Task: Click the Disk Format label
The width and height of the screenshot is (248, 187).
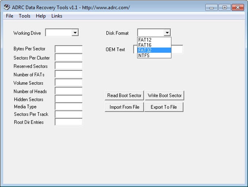Action: click(x=117, y=33)
